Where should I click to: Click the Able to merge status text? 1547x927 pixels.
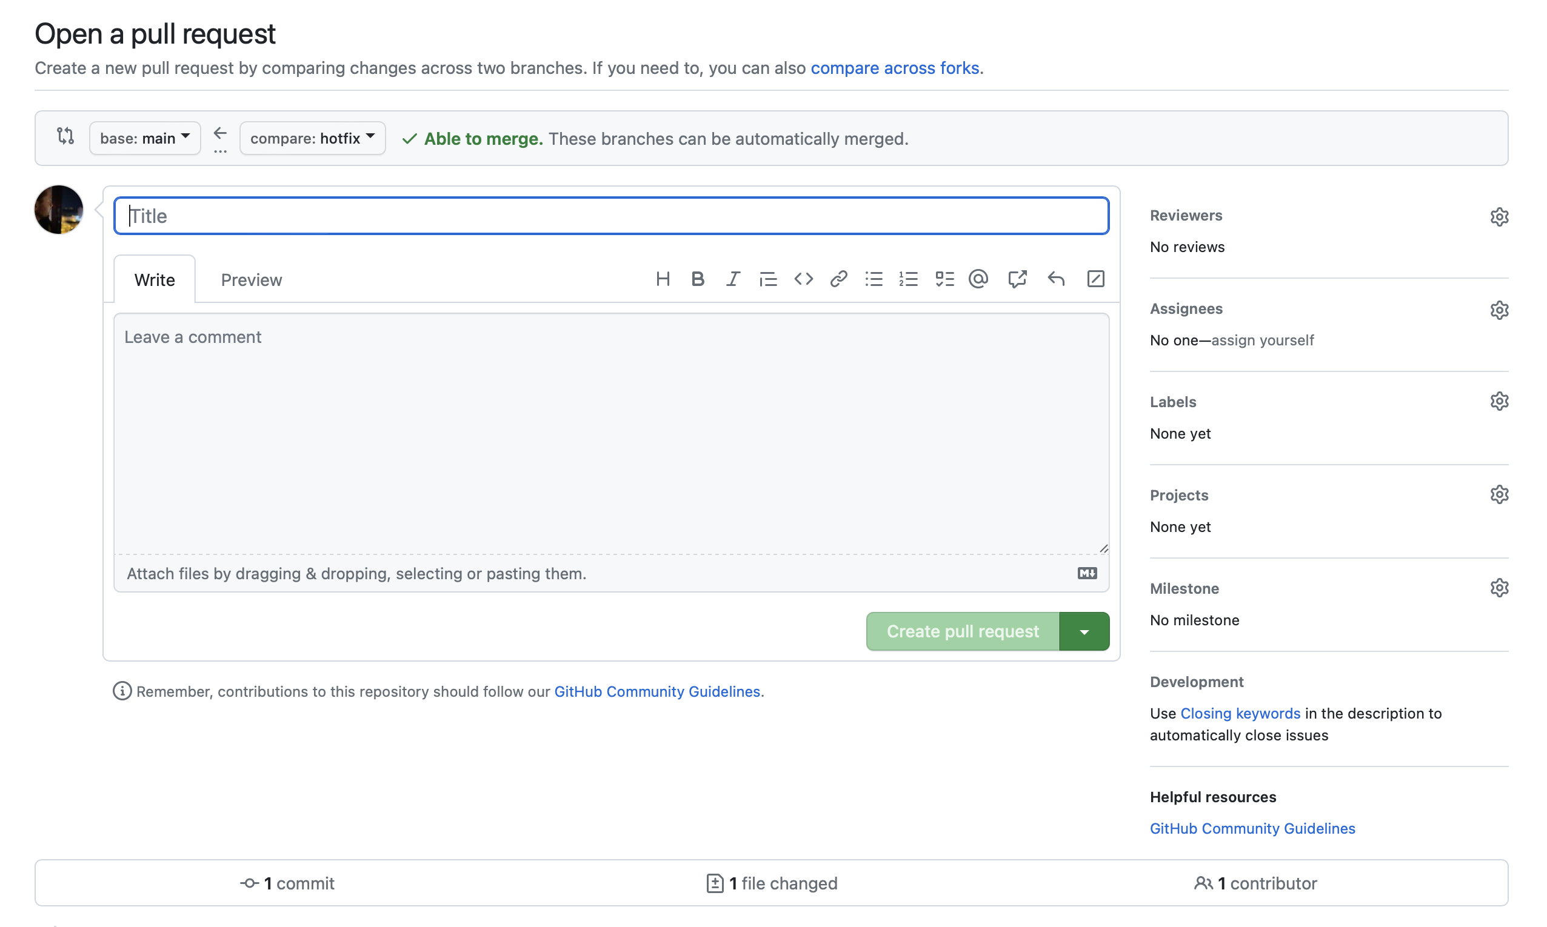tap(483, 139)
